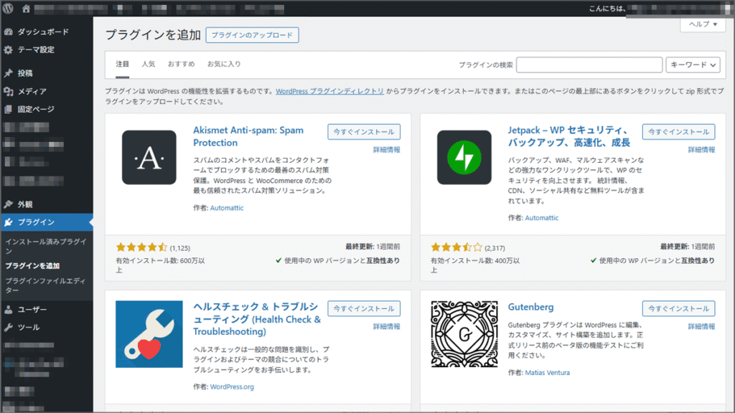Click Jetpack star rating
This screenshot has width=735, height=413.
(456, 247)
